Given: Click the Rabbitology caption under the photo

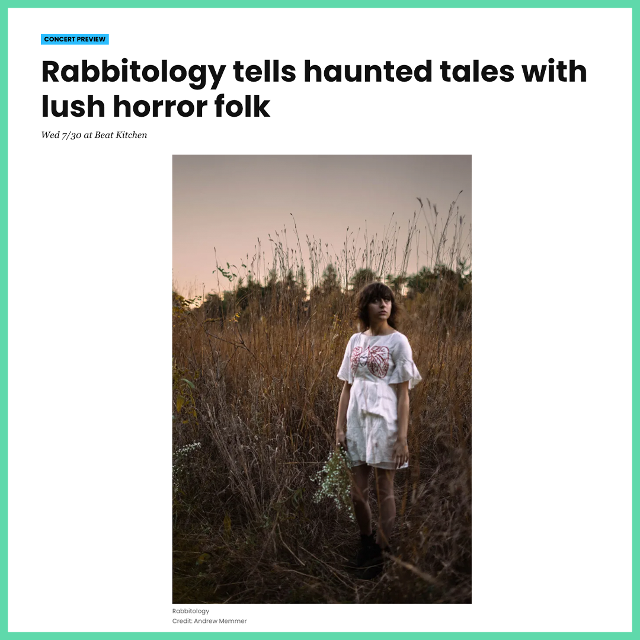Looking at the screenshot, I should pos(191,611).
